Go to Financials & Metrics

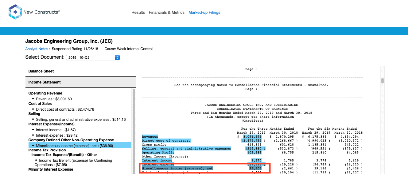click(167, 13)
